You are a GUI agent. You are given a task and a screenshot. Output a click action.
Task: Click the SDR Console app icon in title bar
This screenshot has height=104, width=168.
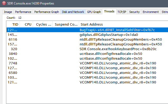(4, 3)
